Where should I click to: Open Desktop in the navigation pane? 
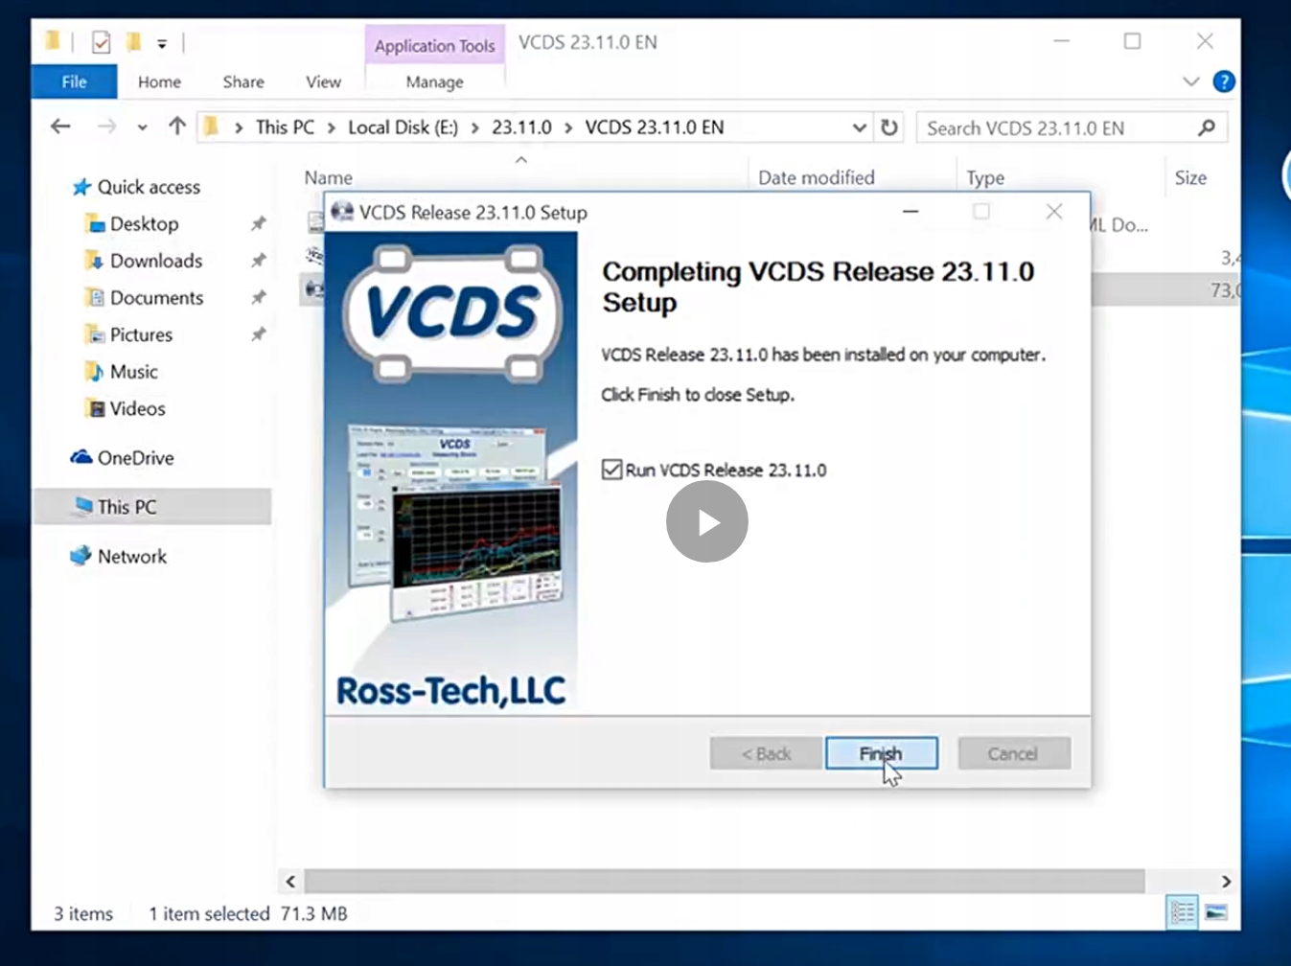[x=144, y=223]
